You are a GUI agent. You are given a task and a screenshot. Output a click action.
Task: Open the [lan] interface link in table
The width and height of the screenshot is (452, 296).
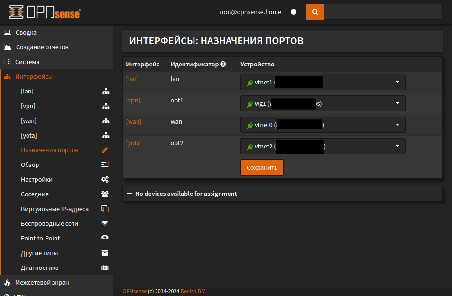coord(132,79)
